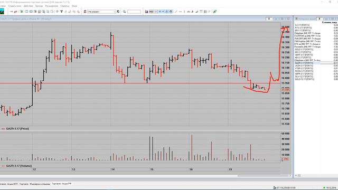Open the 'Сервисы' menu
Screen dimensions: 338x190
(65, 6)
